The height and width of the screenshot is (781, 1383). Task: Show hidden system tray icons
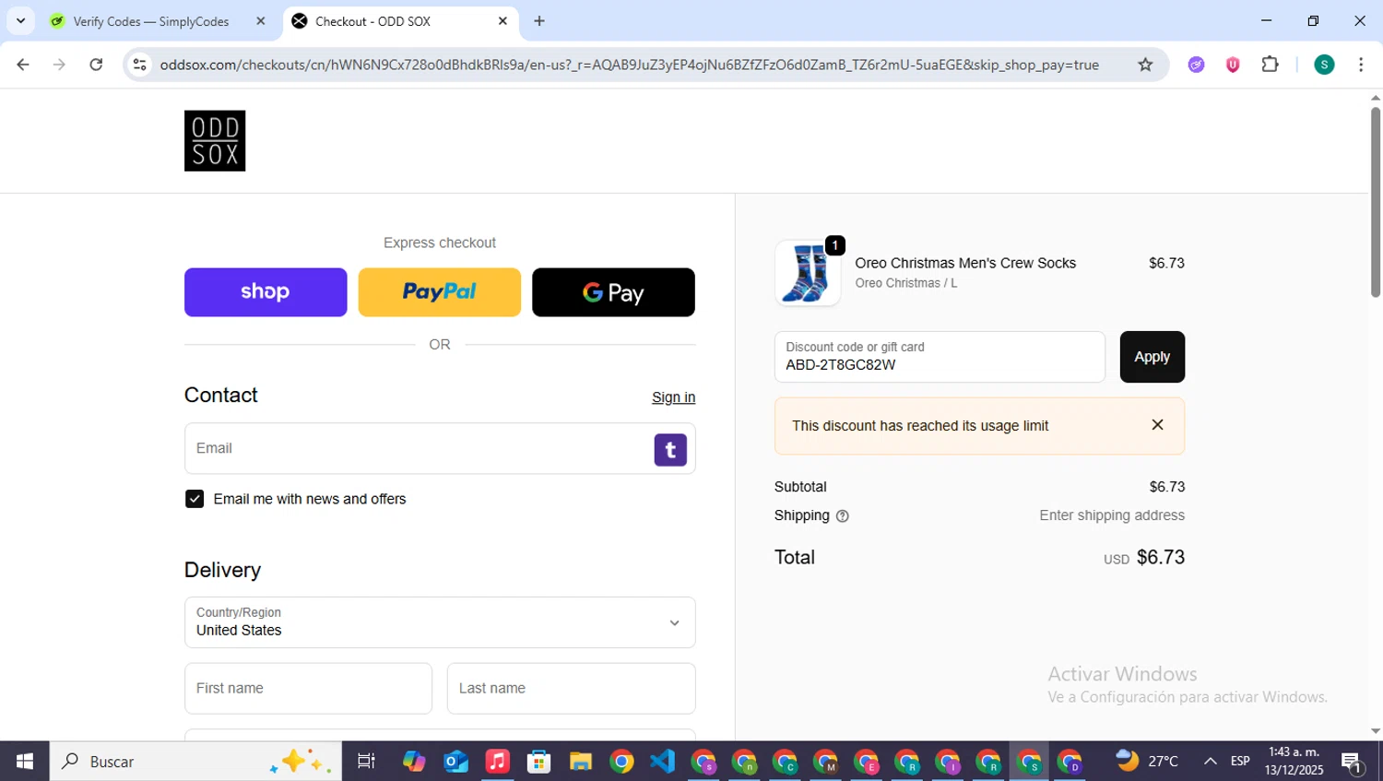[x=1210, y=762]
